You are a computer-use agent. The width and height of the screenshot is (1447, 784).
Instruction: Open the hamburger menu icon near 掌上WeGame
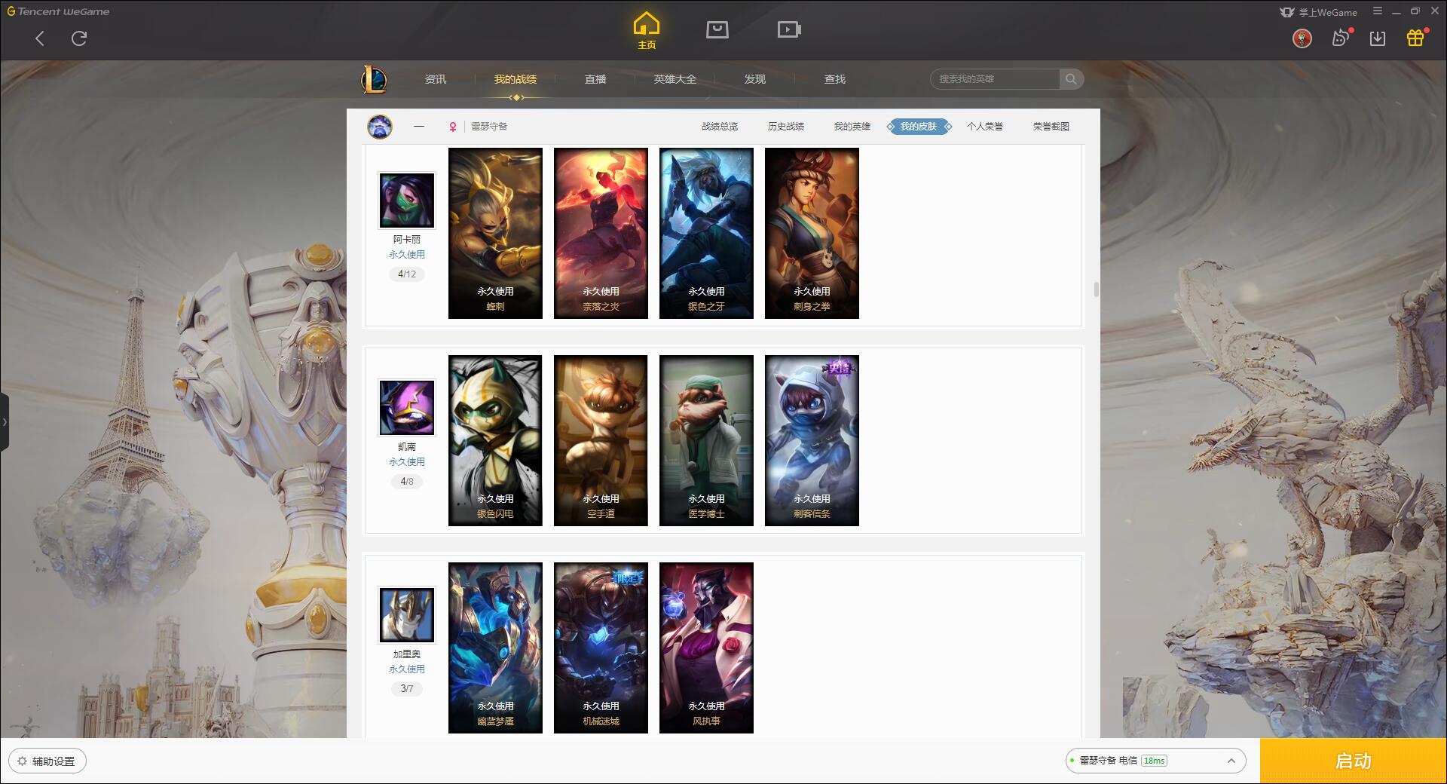[x=1377, y=11]
